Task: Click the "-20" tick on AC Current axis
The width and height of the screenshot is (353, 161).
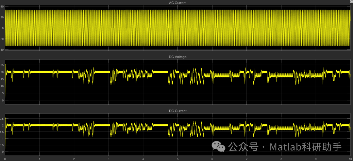Action: tap(2, 39)
